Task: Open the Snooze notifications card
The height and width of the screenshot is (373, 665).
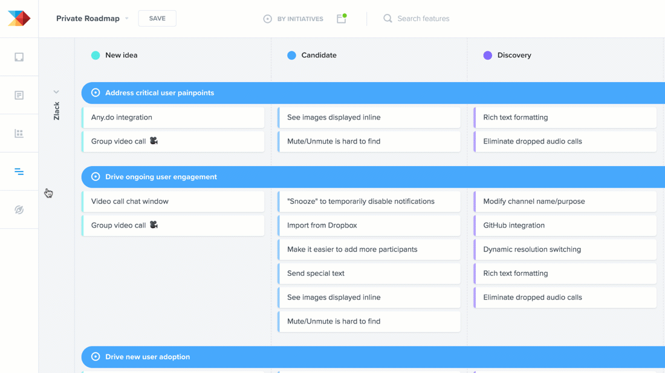Action: 369,202
